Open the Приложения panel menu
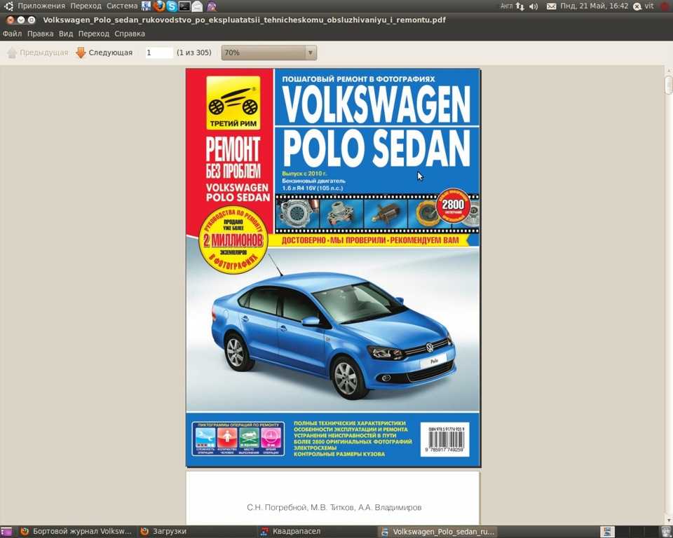Viewport: 673px width, 538px height. (x=41, y=6)
